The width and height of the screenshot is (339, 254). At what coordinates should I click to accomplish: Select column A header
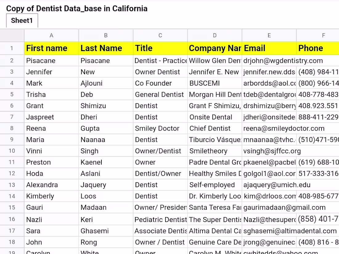51,35
